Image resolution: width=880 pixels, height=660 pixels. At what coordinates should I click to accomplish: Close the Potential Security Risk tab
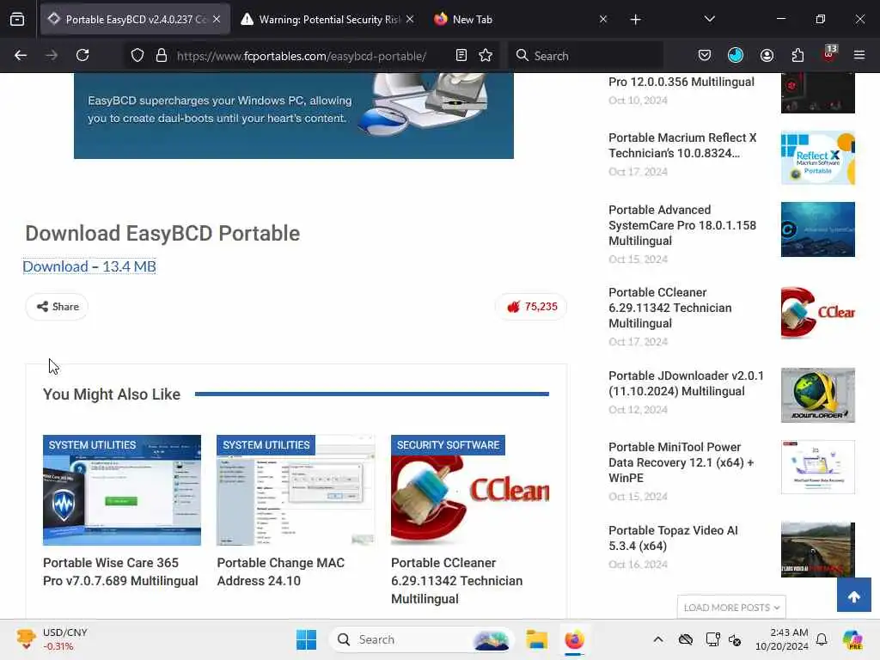point(410,20)
